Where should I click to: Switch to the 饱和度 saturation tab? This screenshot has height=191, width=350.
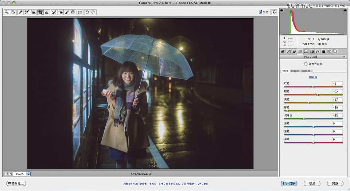[295, 71]
